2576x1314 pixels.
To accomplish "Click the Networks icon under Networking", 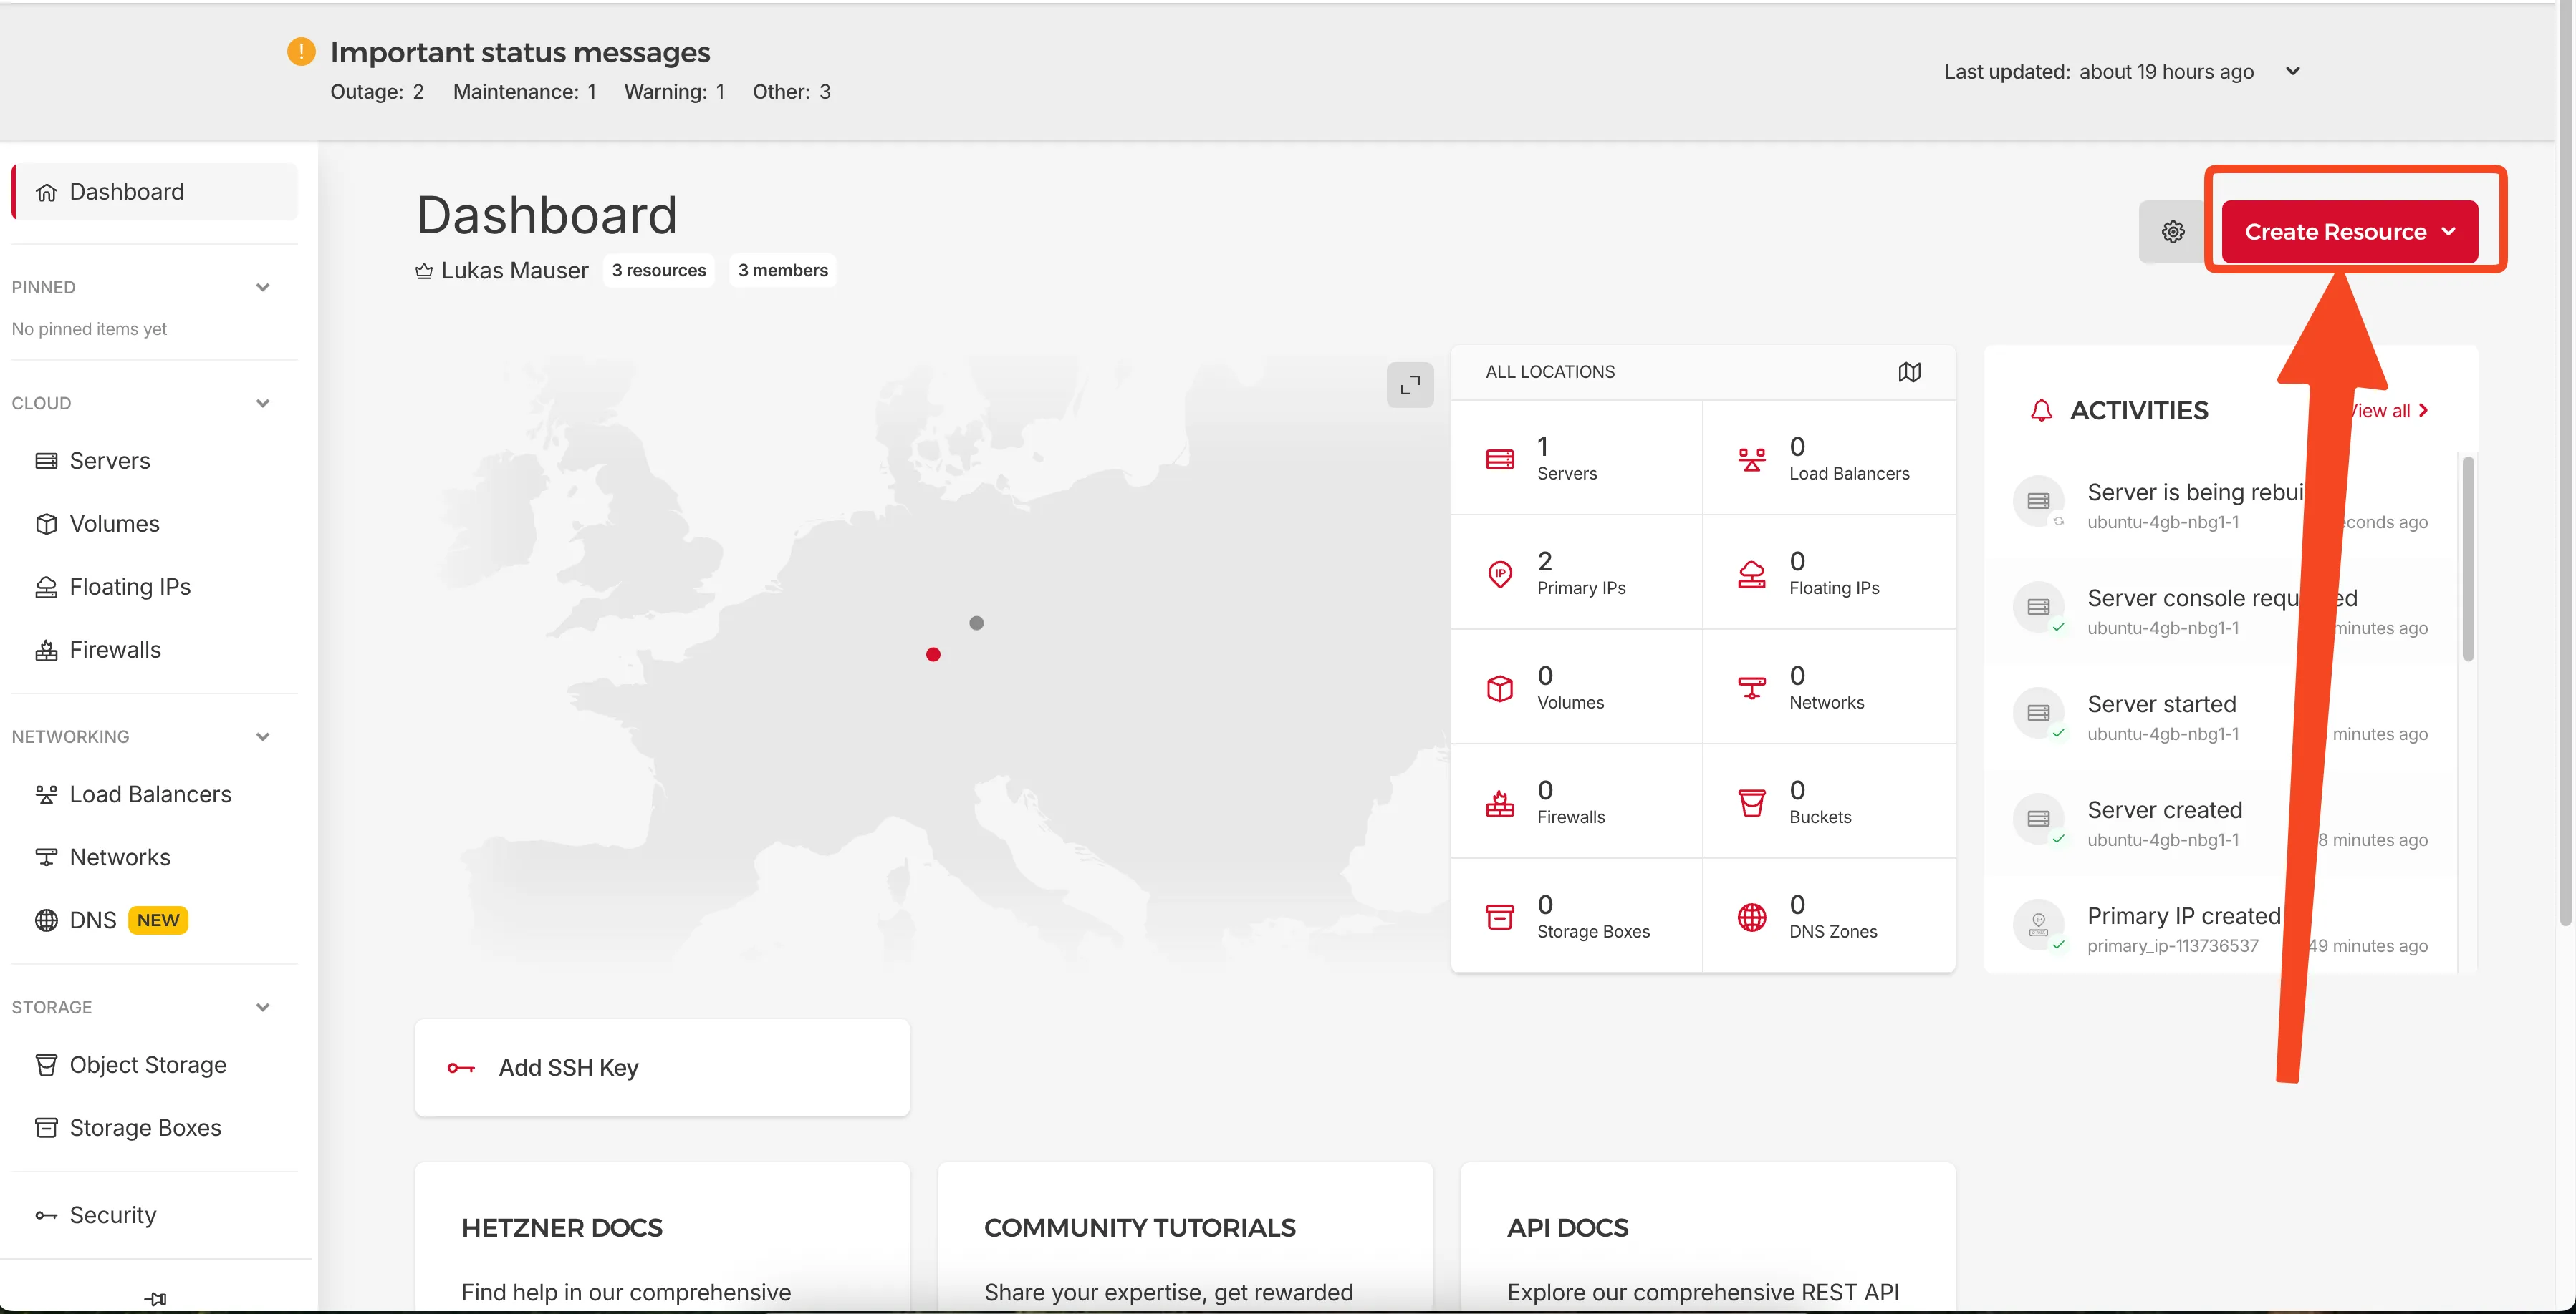I will [x=46, y=857].
